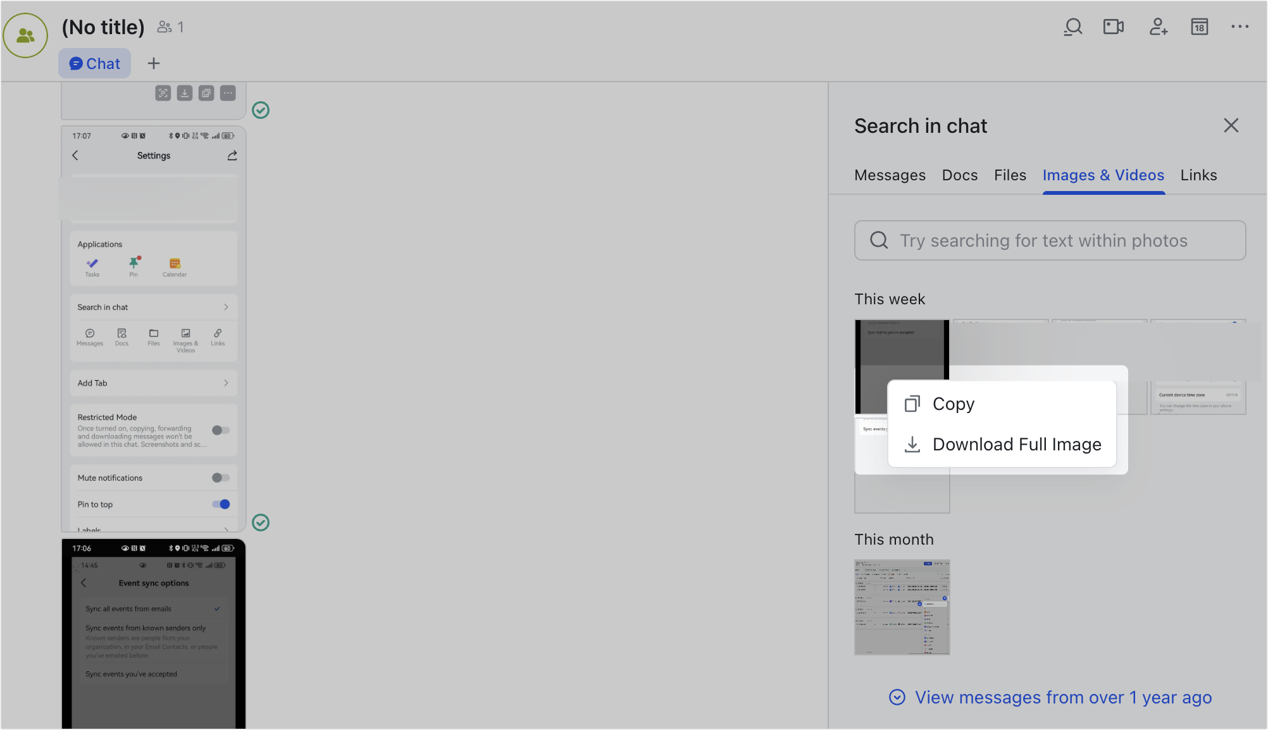This screenshot has height=730, width=1268.
Task: Switch to the Messages tab
Action: pyautogui.click(x=890, y=175)
